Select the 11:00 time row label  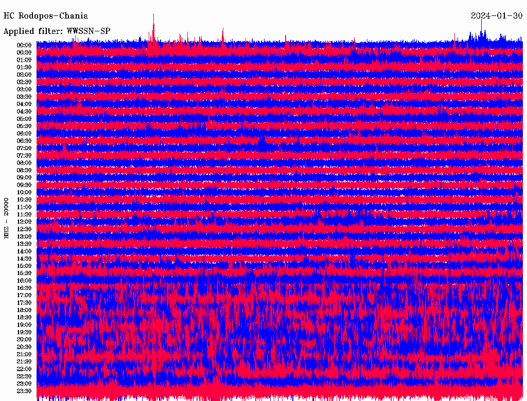click(24, 207)
